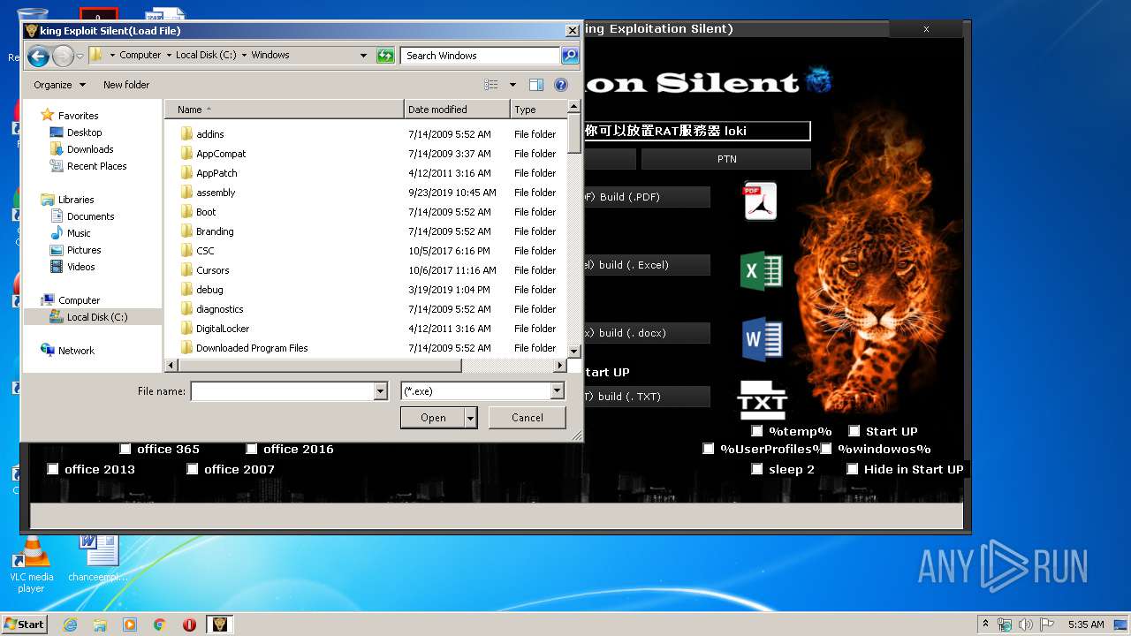Enable the office 2007 checkbox
The image size is (1131, 636).
coord(193,469)
